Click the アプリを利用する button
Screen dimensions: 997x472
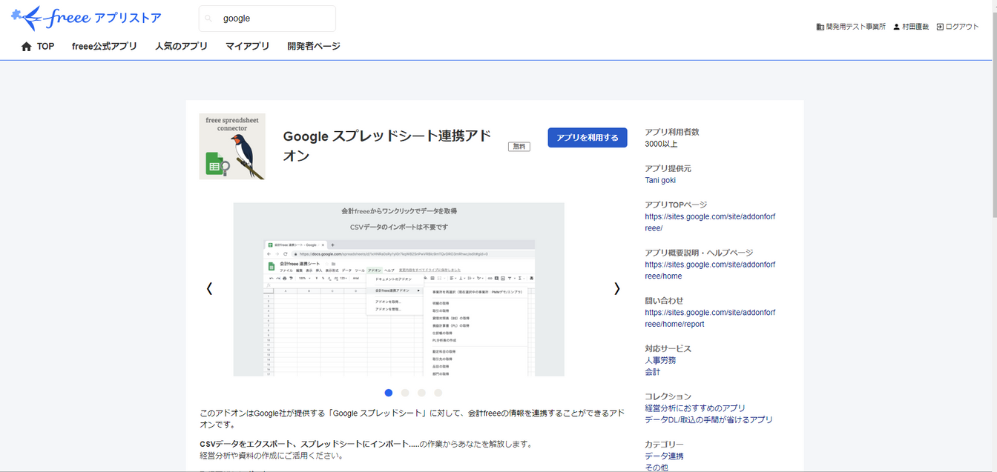[x=588, y=138]
